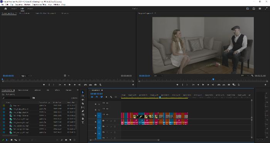The image size is (270, 143).
Task: Click timeline horizontal zoom scrollbar
Action: tap(125, 140)
